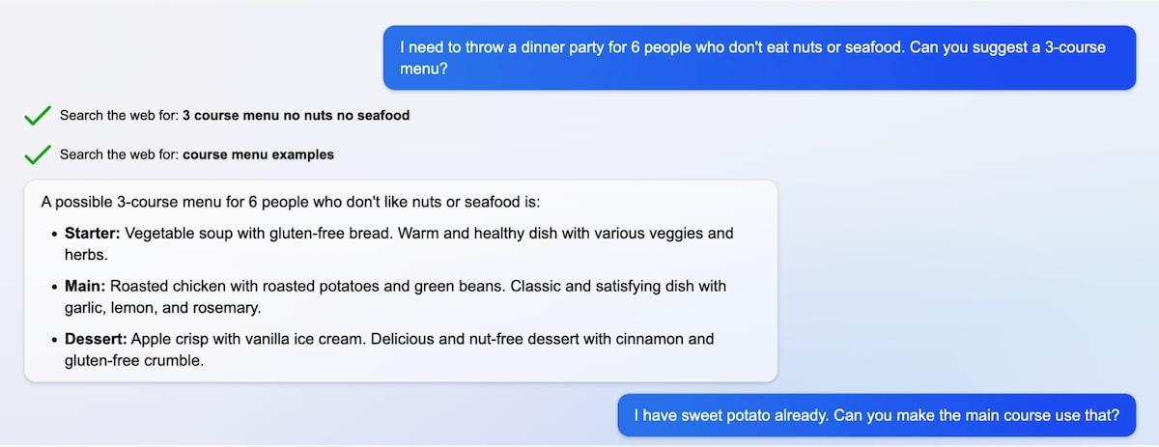This screenshot has width=1159, height=447.
Task: Click the bold query '3 course menu no nuts no seafood'
Action: [x=296, y=116]
